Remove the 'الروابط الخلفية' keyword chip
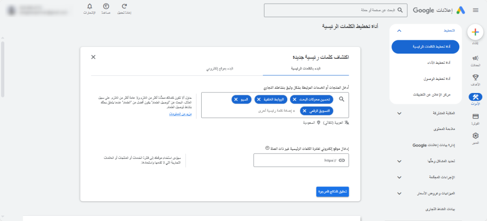487x221 pixels. (x=259, y=99)
